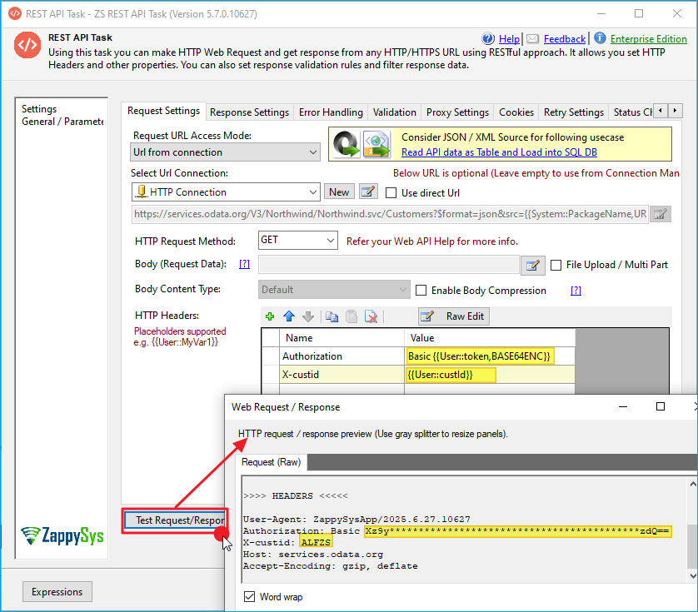
Task: Open the Read API data as Table link
Action: (x=499, y=152)
